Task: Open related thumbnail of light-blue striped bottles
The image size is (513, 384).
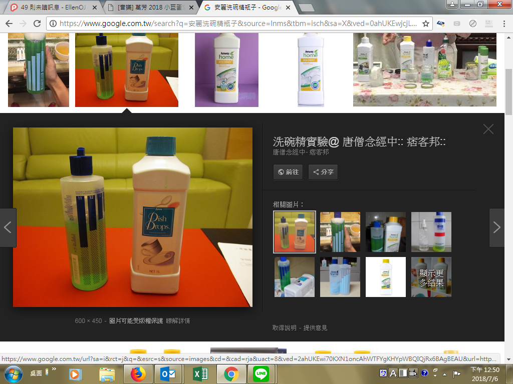Action: pos(340,277)
